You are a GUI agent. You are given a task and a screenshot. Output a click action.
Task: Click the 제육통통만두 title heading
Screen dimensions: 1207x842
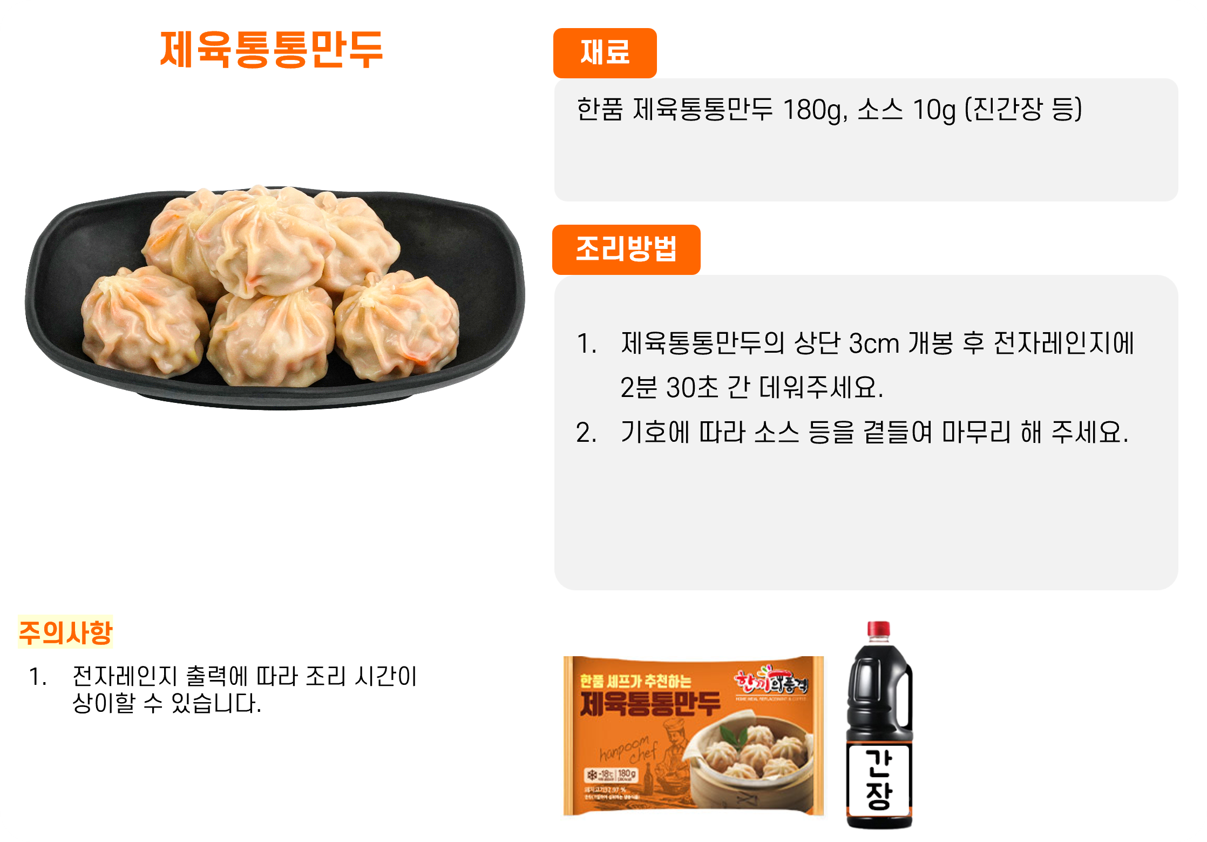tap(272, 50)
